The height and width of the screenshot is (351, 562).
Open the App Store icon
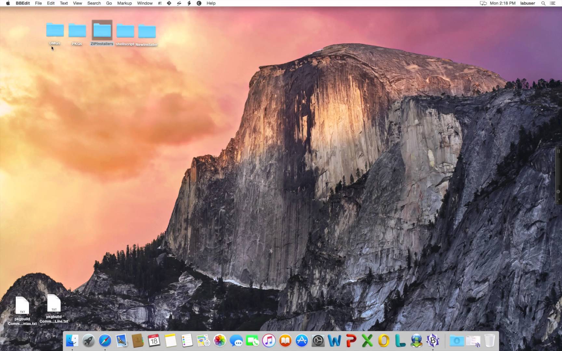302,341
